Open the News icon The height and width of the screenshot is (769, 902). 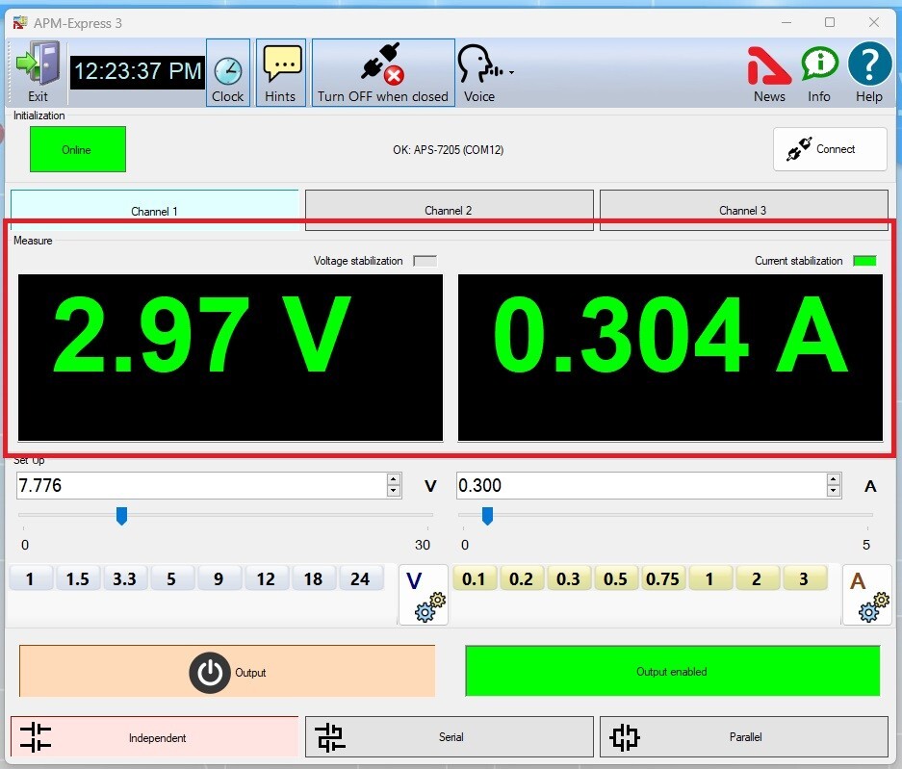(x=769, y=71)
